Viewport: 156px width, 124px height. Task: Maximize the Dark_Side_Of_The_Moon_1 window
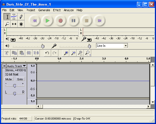146,4
